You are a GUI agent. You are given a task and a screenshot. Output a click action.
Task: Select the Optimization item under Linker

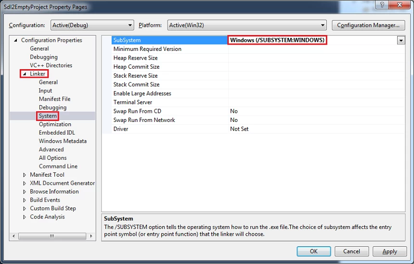coord(55,124)
